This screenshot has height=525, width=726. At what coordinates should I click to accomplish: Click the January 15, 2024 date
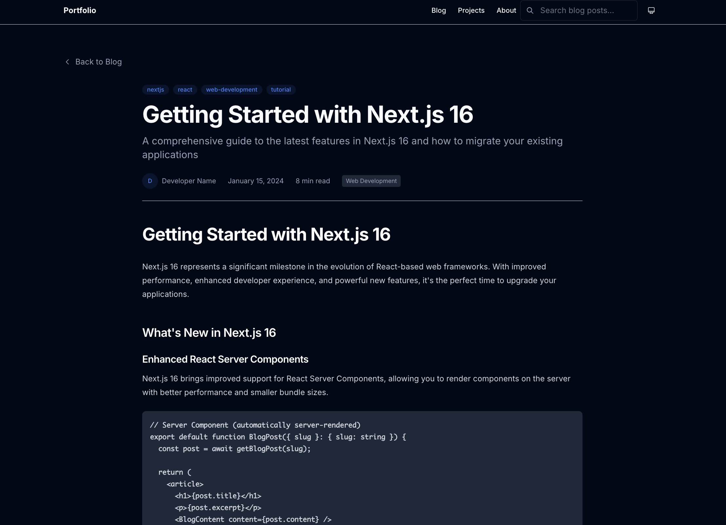(256, 181)
